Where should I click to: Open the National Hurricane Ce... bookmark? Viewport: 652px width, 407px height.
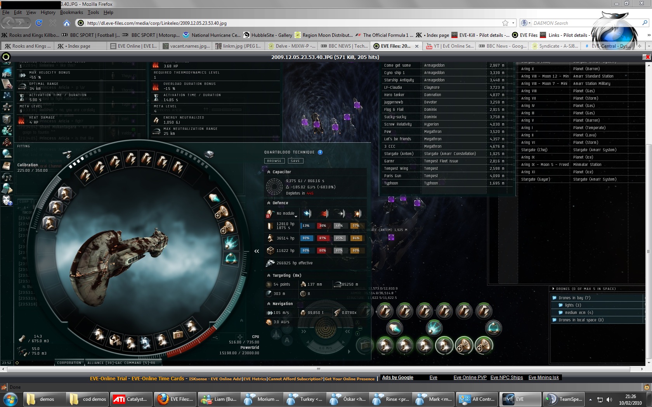[x=212, y=35]
